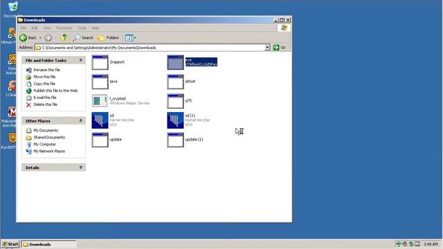Click the first green system tray icon
The image size is (443, 249).
[399, 244]
